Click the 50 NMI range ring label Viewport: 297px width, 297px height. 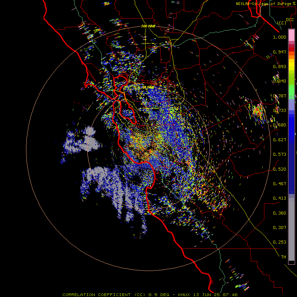coord(148,87)
